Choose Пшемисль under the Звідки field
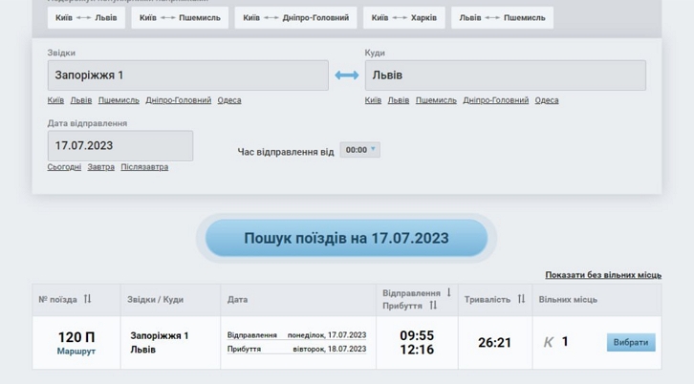 [119, 100]
